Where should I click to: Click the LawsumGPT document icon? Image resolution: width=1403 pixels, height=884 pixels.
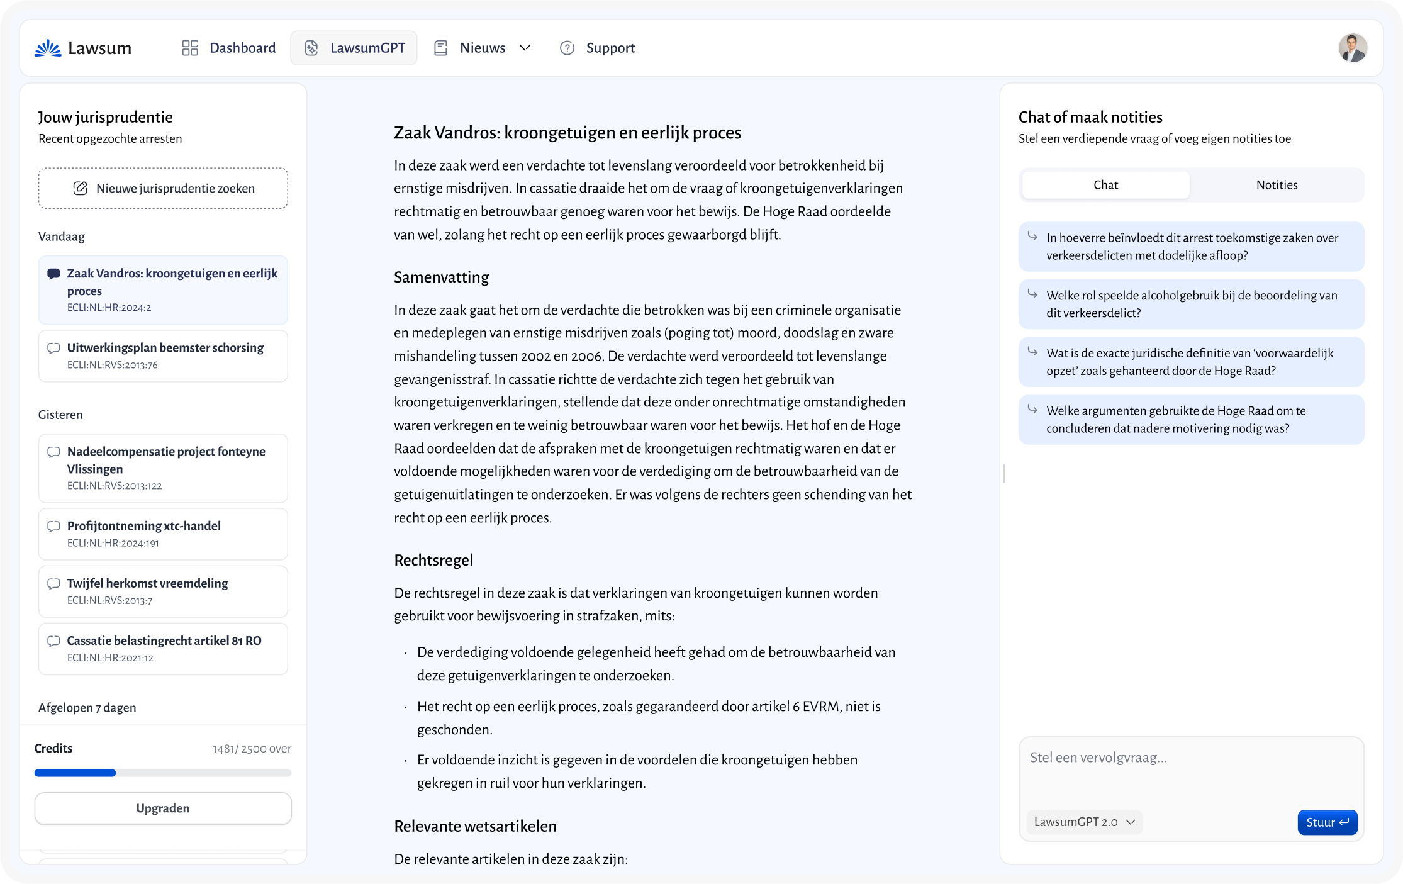point(311,48)
